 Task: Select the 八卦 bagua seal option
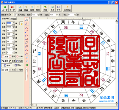[19, 57]
